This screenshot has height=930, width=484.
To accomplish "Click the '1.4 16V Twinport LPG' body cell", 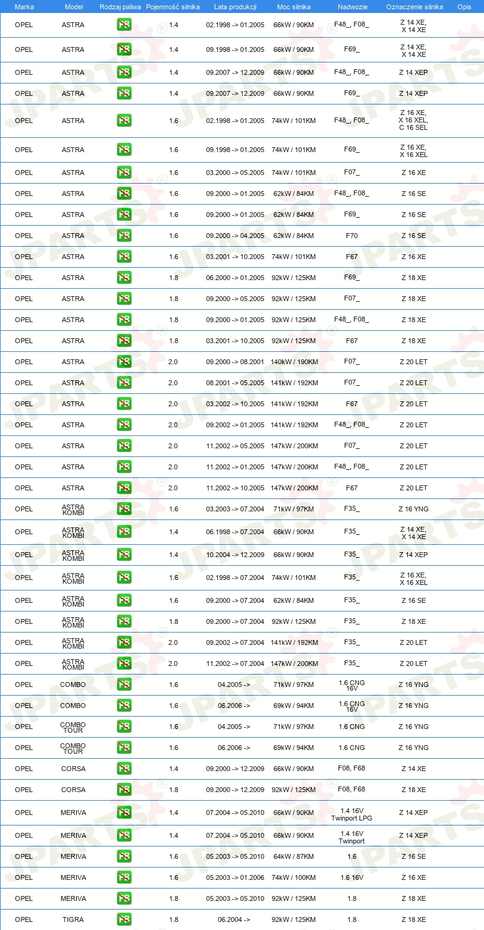I will [x=352, y=814].
